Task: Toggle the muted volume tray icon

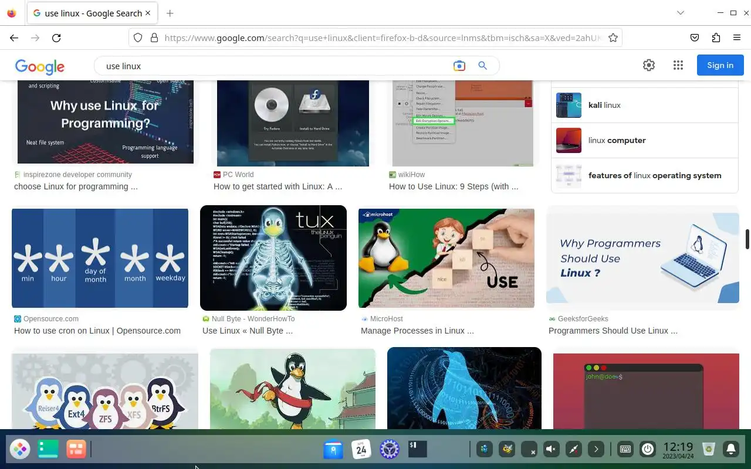Action: click(x=551, y=450)
